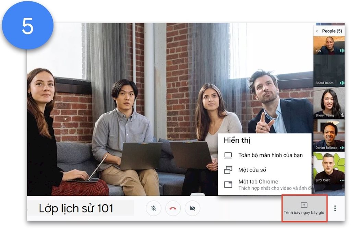The height and width of the screenshot is (229, 351).
Task: Toggle the camera off button
Action: [x=192, y=208]
